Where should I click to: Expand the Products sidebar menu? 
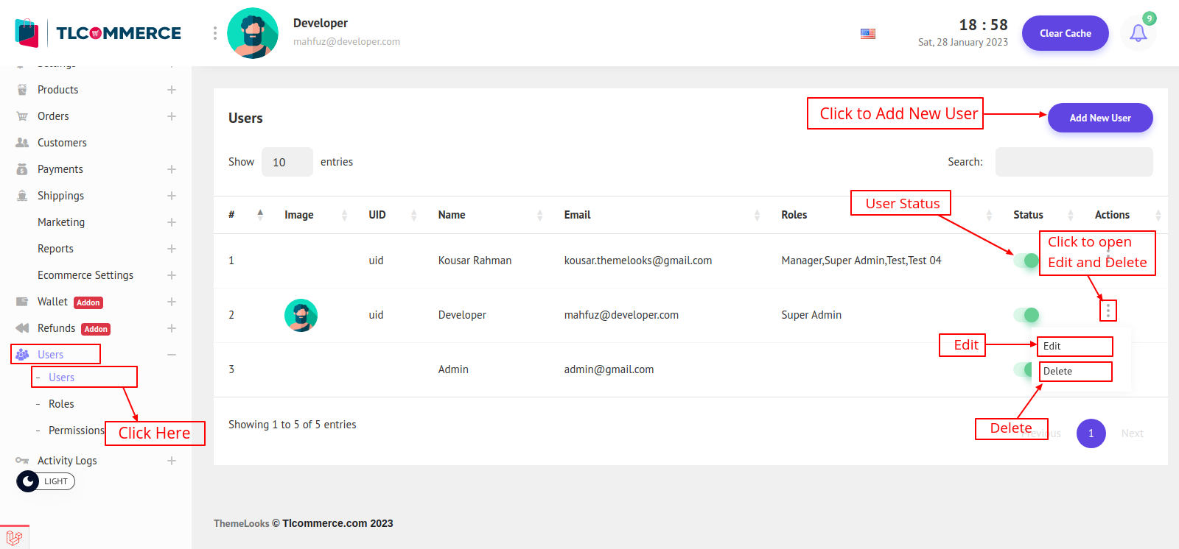172,90
